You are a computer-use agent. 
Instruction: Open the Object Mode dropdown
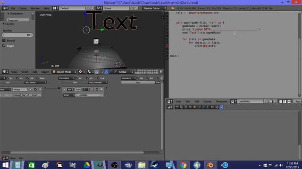(x=64, y=72)
